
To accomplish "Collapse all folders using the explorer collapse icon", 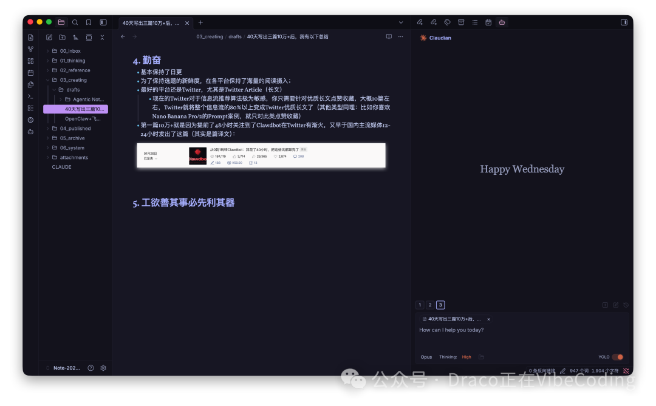I will pos(102,37).
